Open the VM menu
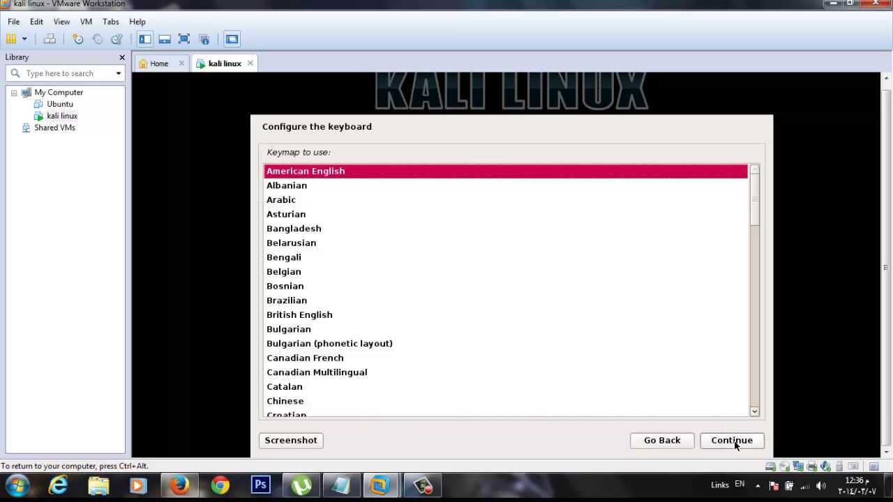Viewport: 893px width, 502px height. pyautogui.click(x=86, y=22)
